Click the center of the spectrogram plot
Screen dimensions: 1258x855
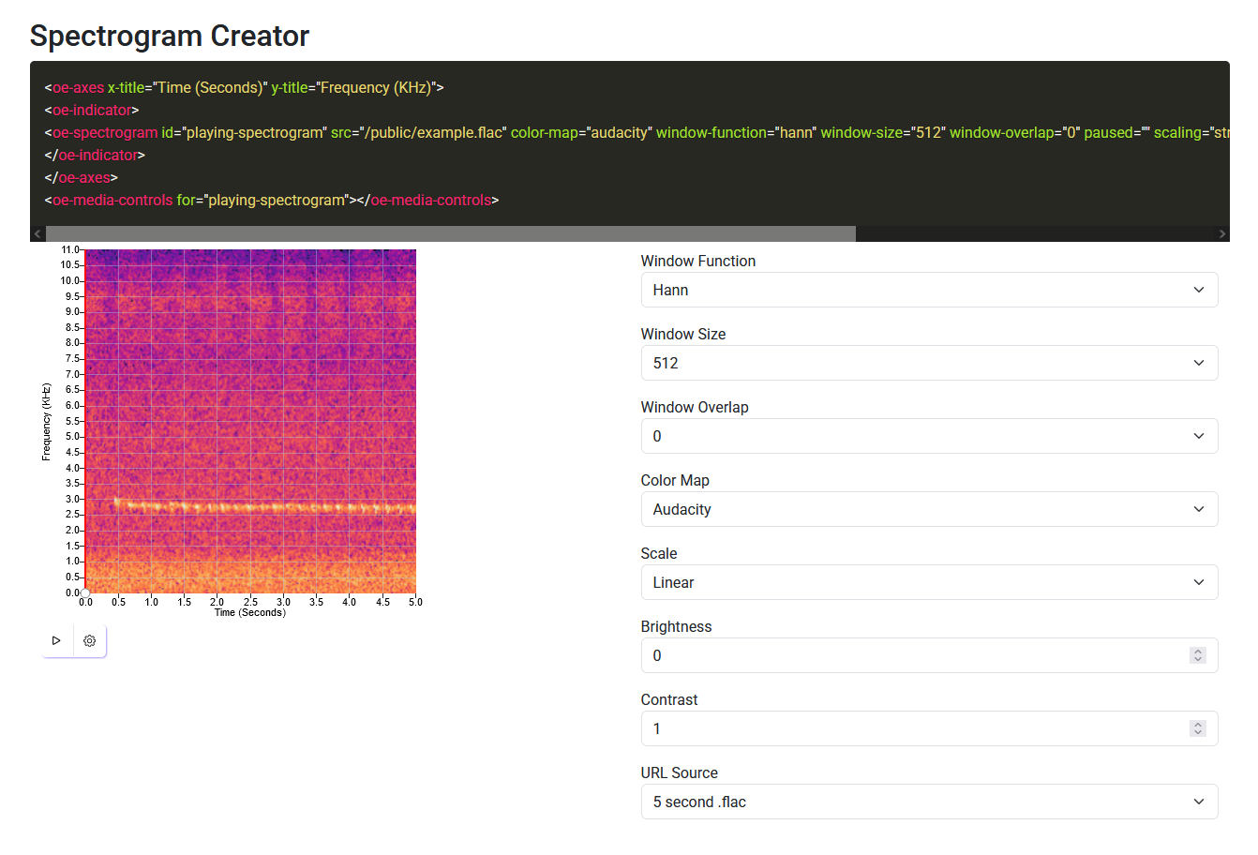point(250,421)
